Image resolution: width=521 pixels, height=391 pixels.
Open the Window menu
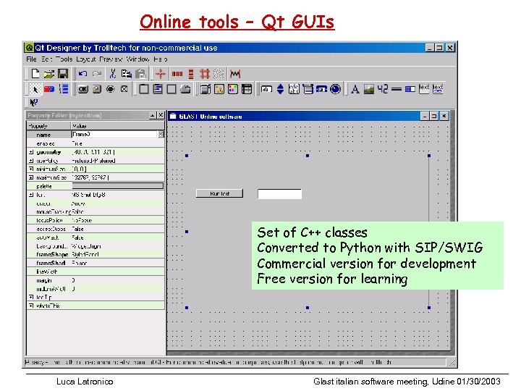coord(137,59)
